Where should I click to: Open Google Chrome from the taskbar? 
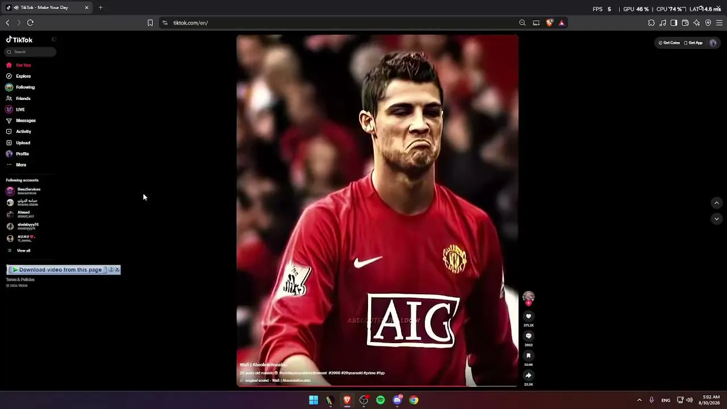click(414, 400)
